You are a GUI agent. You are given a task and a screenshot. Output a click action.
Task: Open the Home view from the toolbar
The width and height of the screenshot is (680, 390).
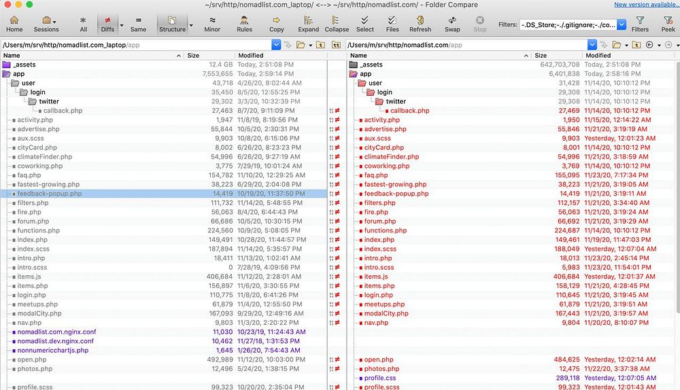[14, 24]
